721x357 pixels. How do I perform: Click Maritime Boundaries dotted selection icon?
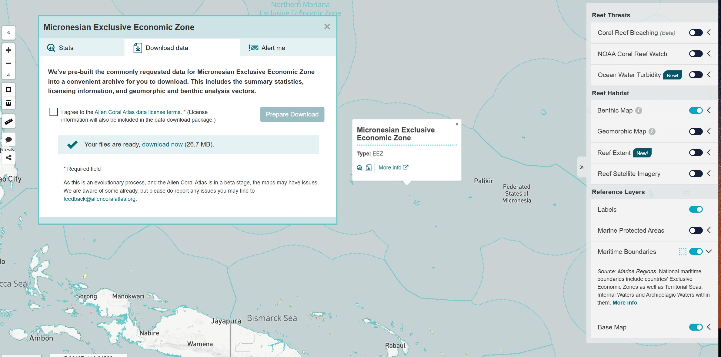tap(683, 252)
